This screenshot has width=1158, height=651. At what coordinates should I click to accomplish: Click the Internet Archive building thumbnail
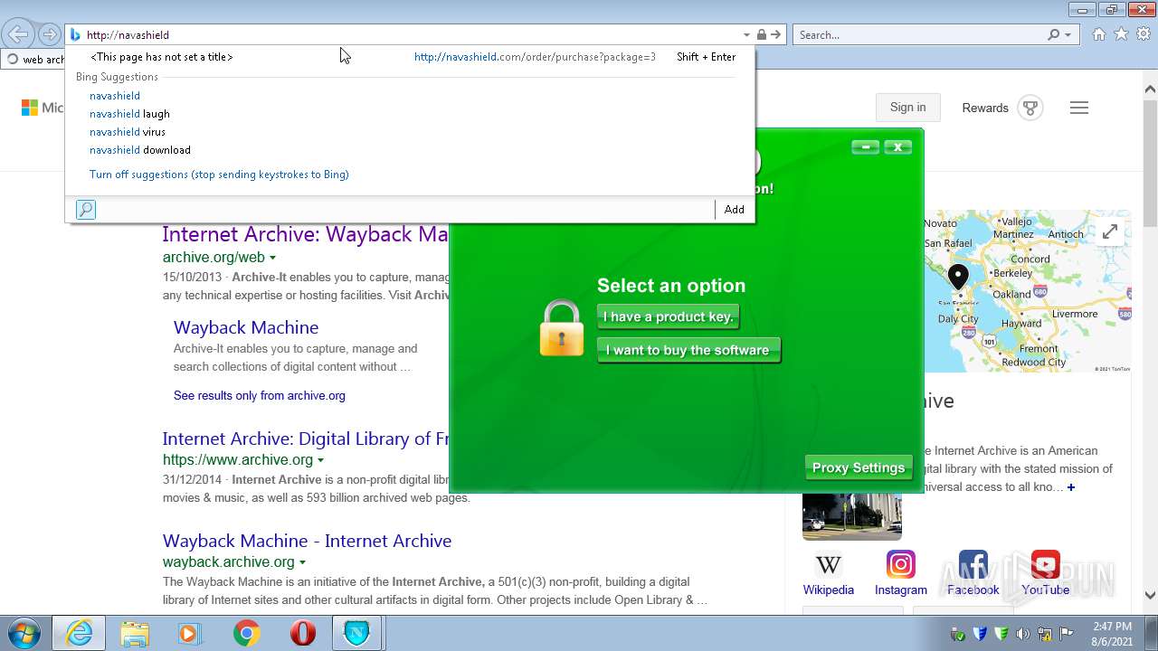(852, 517)
